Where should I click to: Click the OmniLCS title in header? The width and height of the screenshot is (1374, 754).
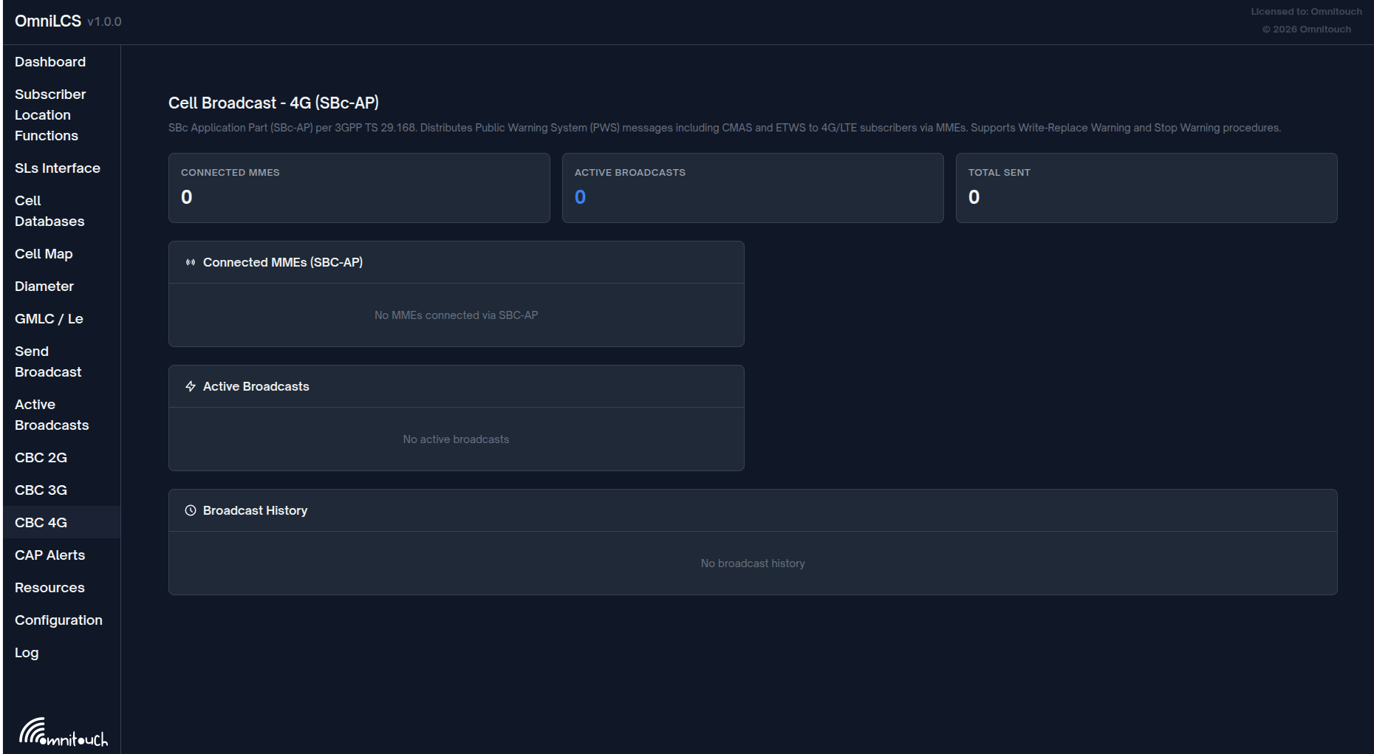(48, 21)
